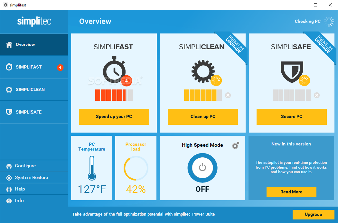Image resolution: width=338 pixels, height=223 pixels.
Task: Click the shield icon beside SIMPLISAFE in the sidebar
Action: coord(9,112)
